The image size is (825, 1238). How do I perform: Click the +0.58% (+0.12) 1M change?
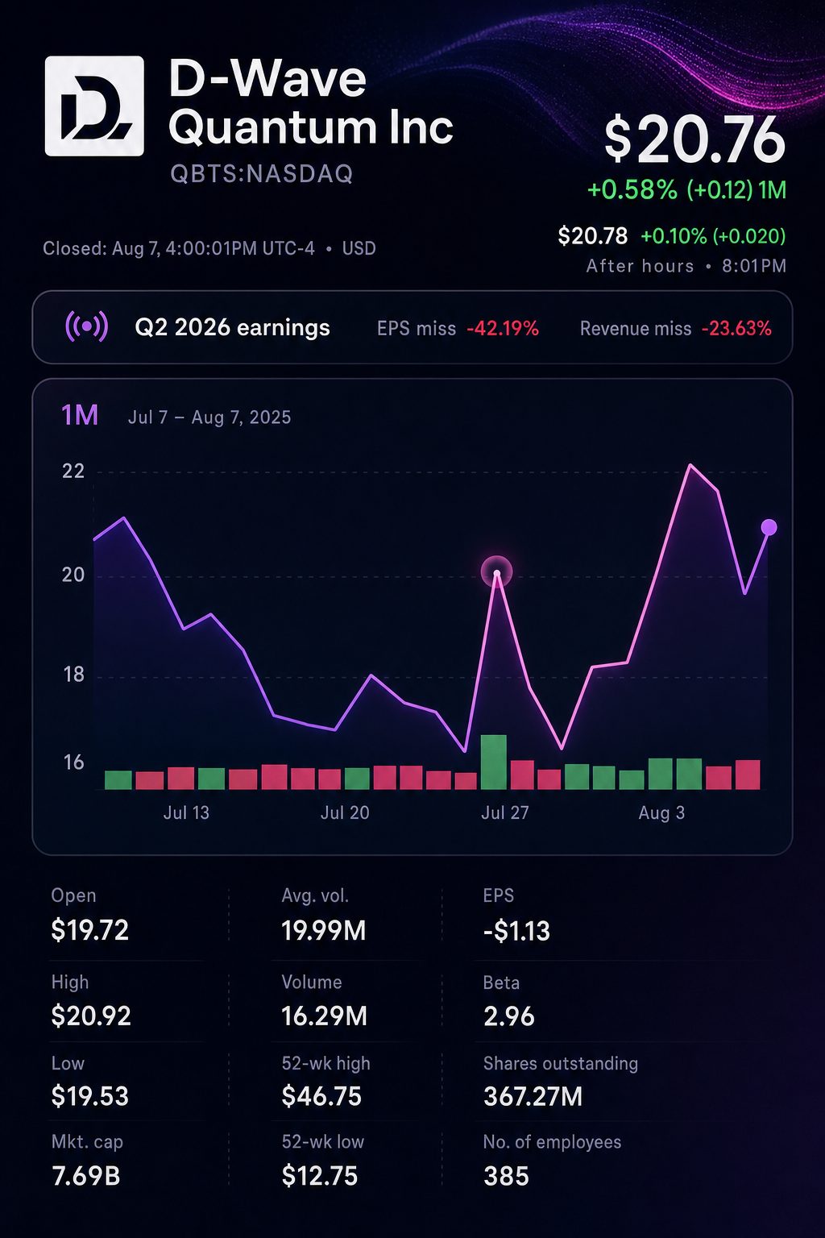pyautogui.click(x=686, y=190)
